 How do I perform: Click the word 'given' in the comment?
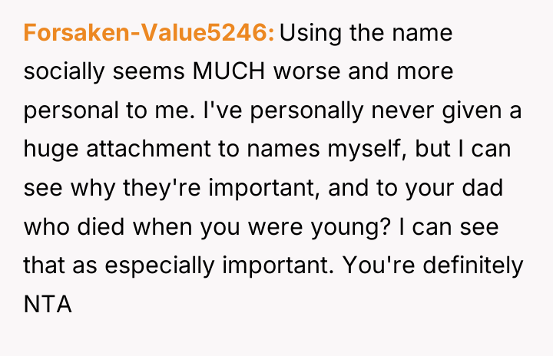click(x=472, y=111)
